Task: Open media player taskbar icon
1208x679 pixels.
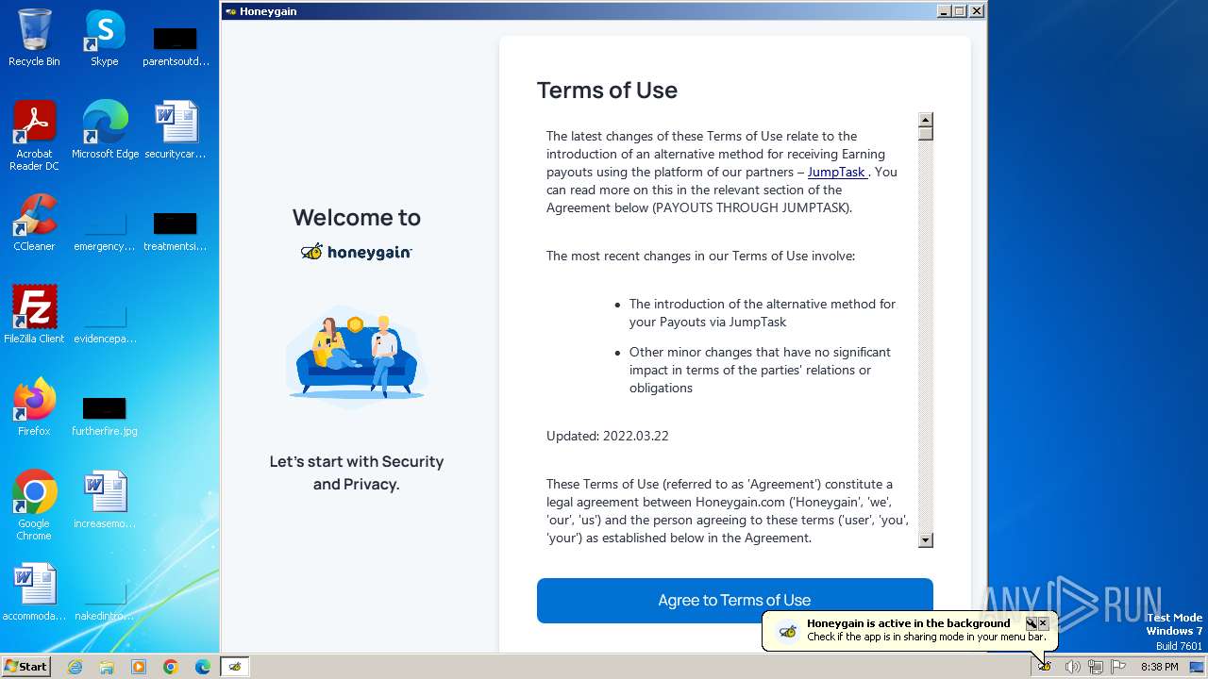Action: point(139,667)
